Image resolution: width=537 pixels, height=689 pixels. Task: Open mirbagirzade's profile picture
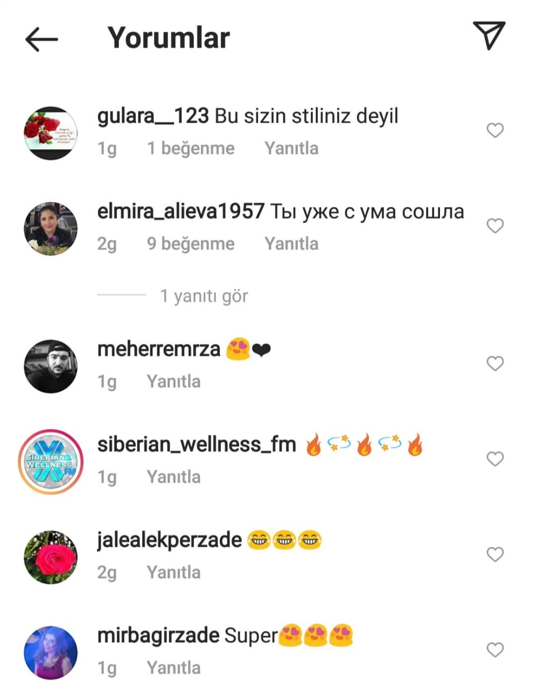51,652
